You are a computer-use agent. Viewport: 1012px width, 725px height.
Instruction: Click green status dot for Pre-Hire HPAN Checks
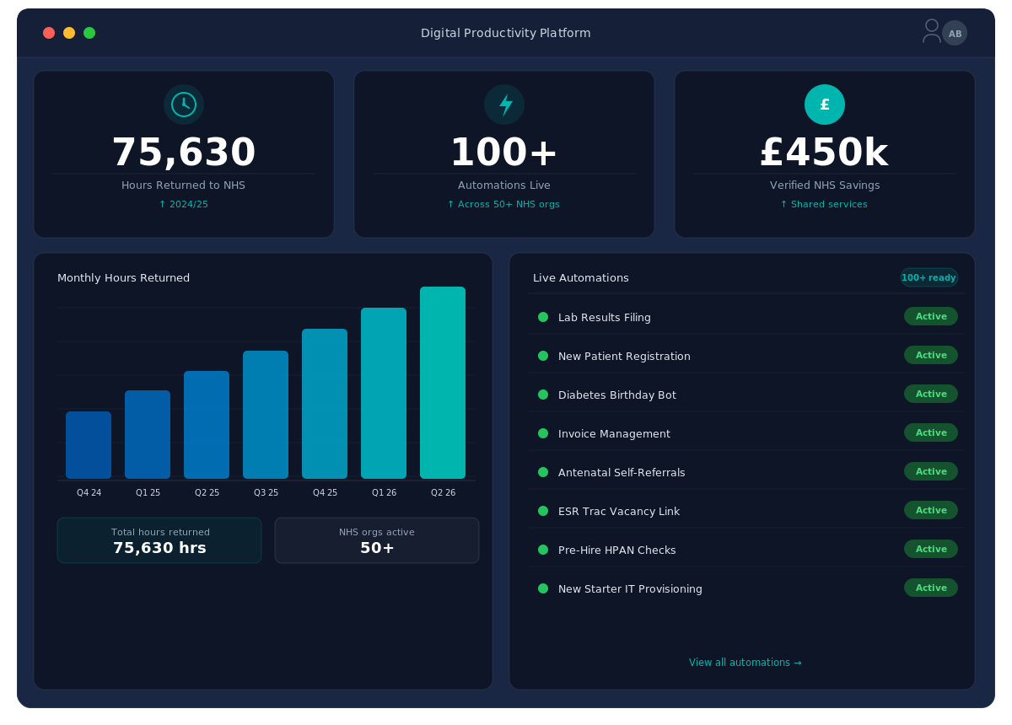543,550
